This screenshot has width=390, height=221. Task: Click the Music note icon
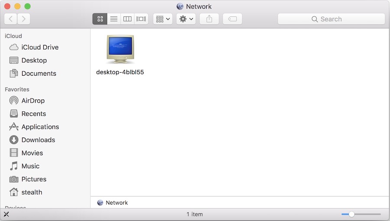point(14,166)
